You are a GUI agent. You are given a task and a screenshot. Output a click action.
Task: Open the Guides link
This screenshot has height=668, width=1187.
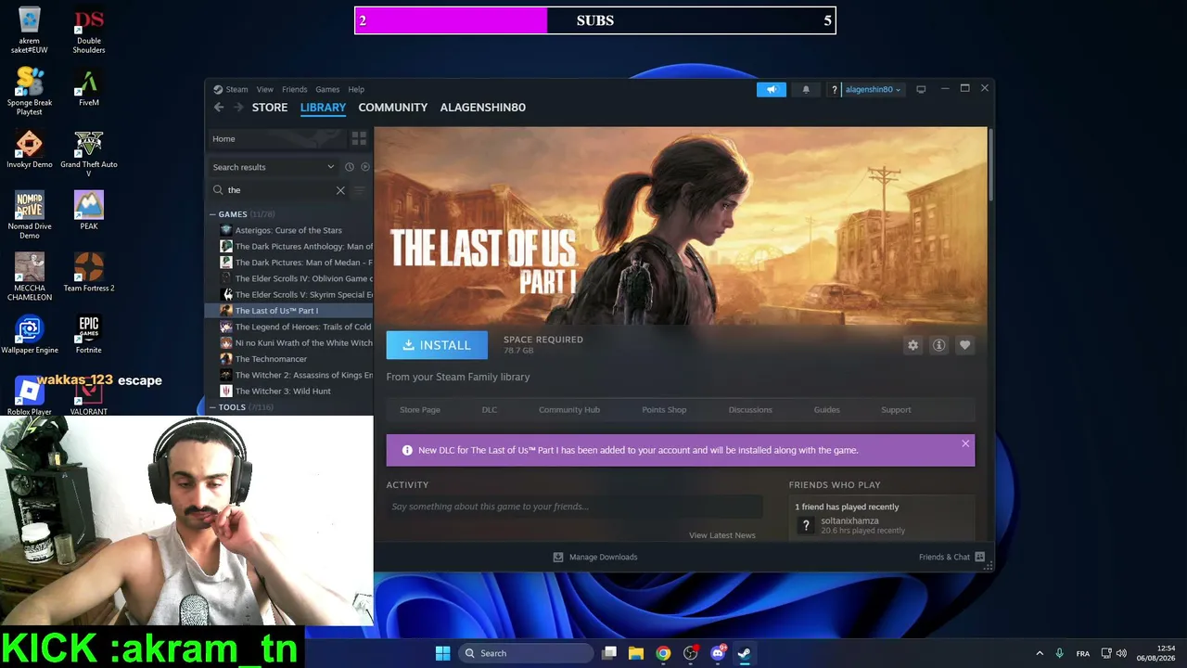coord(827,410)
